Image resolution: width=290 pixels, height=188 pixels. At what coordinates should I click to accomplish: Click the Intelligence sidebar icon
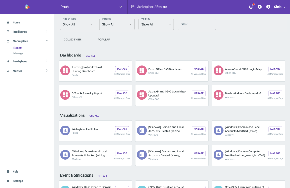coord(8,32)
